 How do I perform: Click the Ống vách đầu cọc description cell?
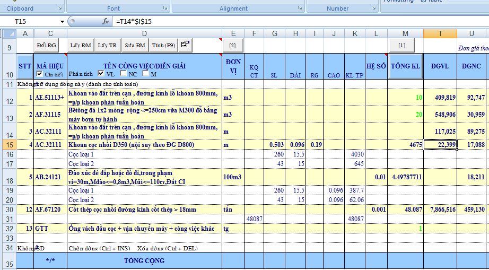coord(144,229)
